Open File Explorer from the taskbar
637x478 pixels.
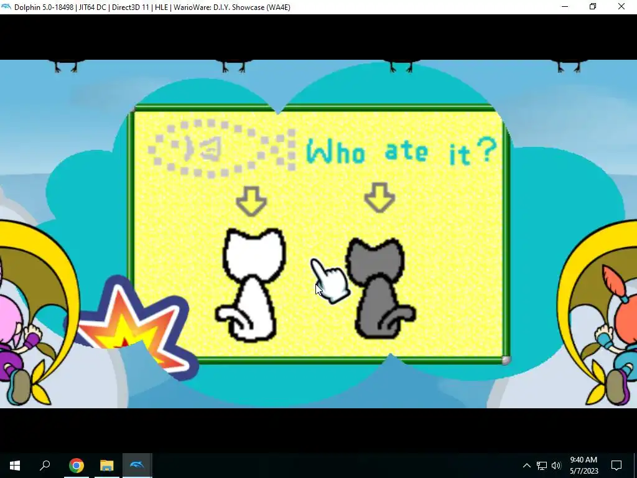point(106,466)
